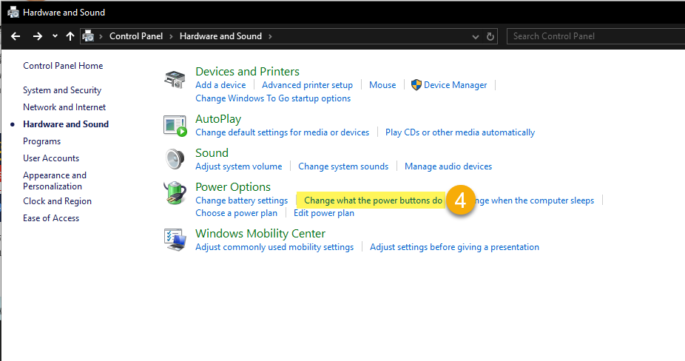Screen dimensions: 685x361
Task: Open Advanced printer setup
Action: (x=307, y=85)
